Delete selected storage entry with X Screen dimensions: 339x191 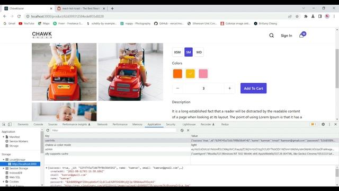coord(188,131)
